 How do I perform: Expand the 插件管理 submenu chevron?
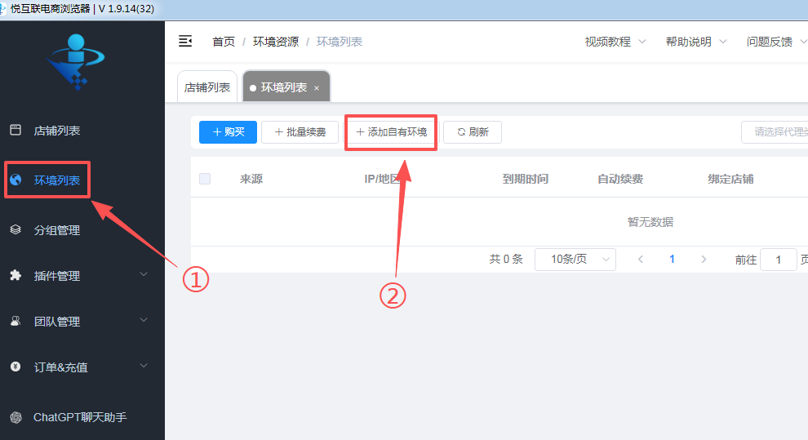click(144, 274)
